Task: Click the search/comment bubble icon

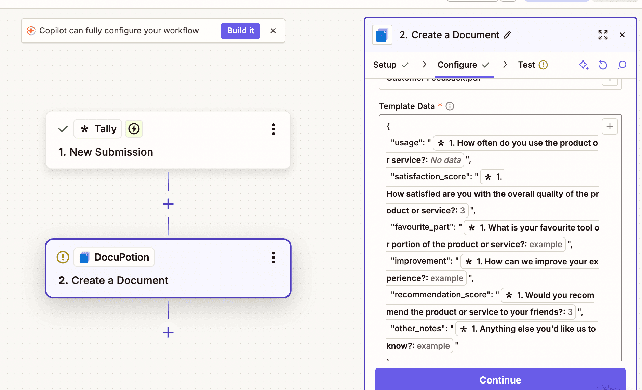Action: click(x=622, y=65)
